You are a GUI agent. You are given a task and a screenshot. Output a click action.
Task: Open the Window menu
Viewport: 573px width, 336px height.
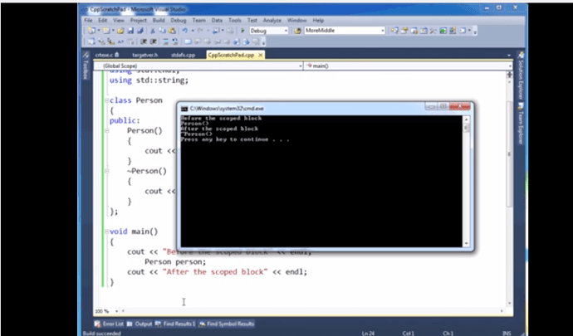[296, 21]
